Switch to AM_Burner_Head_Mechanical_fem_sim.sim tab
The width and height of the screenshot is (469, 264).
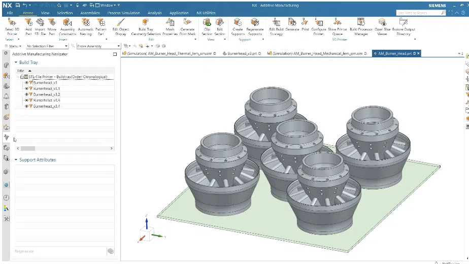[x=317, y=54]
